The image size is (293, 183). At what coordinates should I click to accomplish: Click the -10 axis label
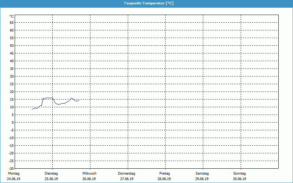(11, 138)
